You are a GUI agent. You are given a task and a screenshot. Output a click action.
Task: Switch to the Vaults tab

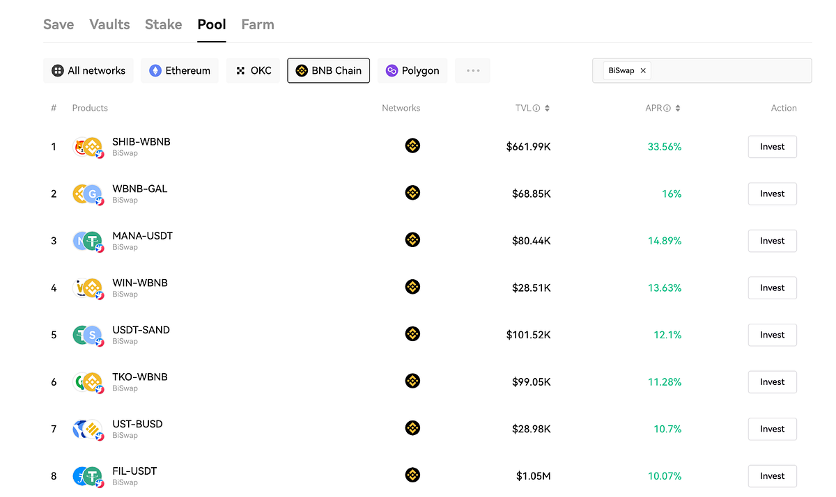coord(109,24)
